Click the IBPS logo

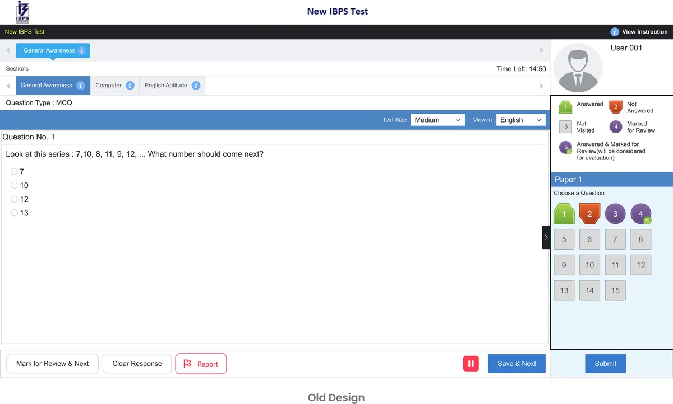tap(23, 11)
